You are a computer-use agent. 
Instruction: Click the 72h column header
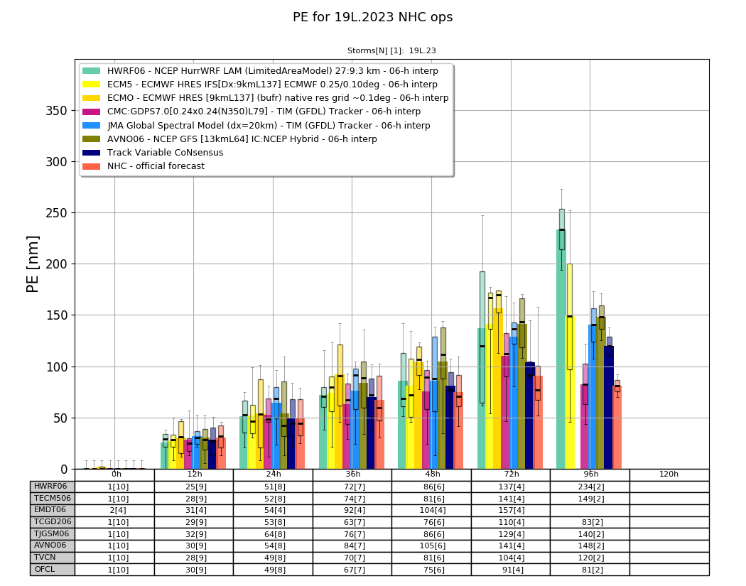pos(511,474)
